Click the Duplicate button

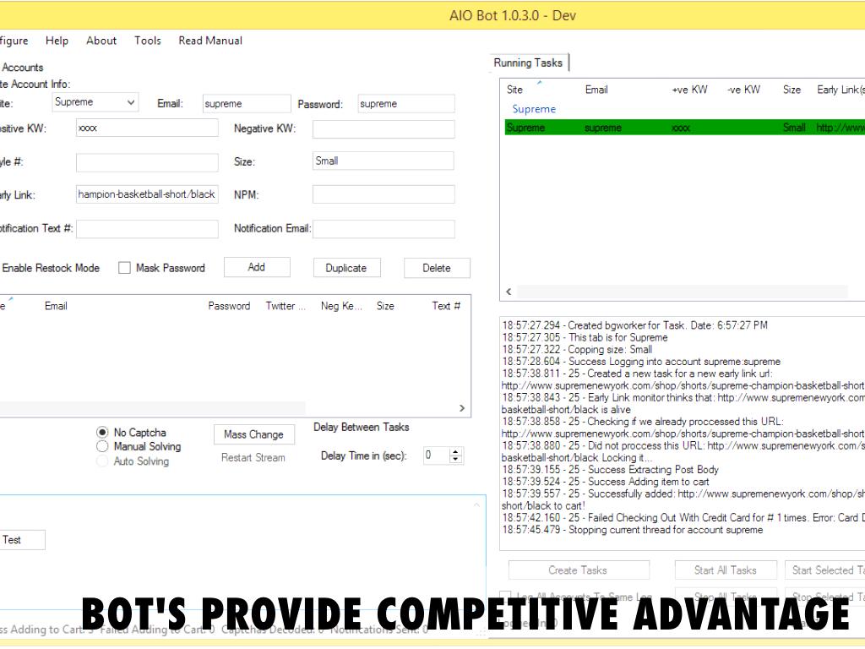tap(345, 268)
